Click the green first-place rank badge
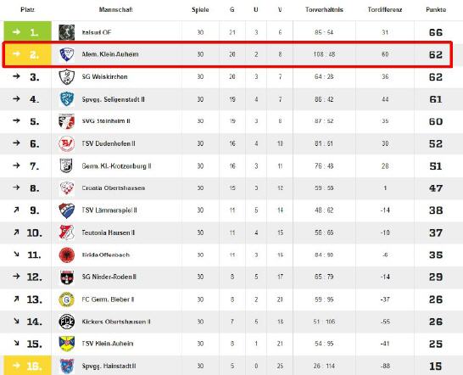This screenshot has height=375, width=463. click(x=27, y=31)
